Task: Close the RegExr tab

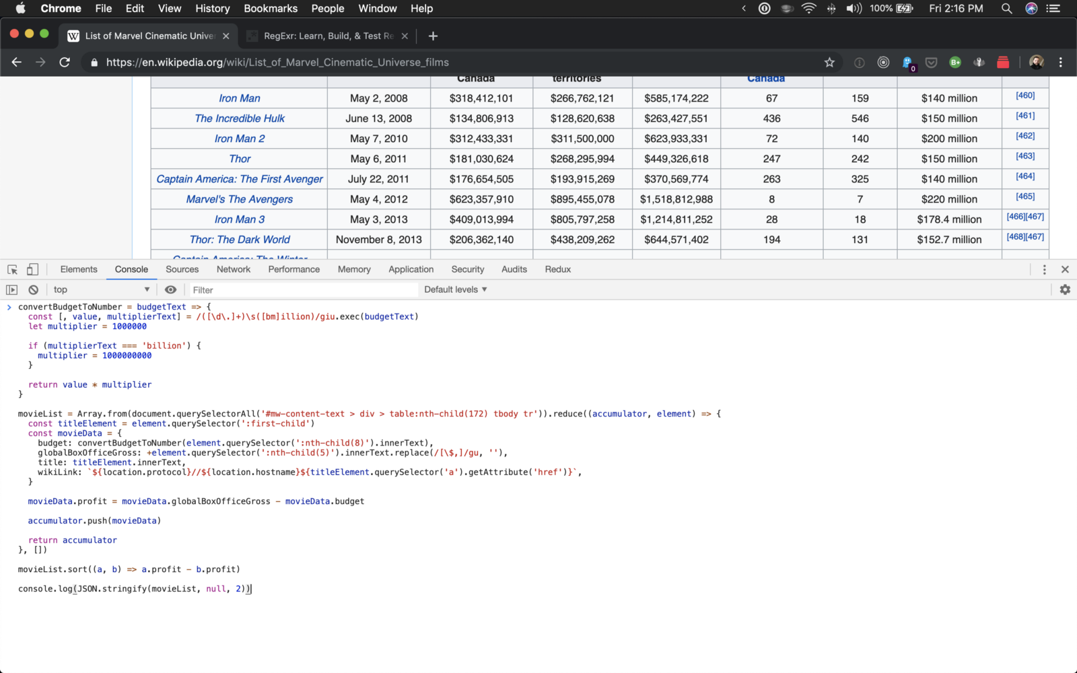Action: point(405,36)
